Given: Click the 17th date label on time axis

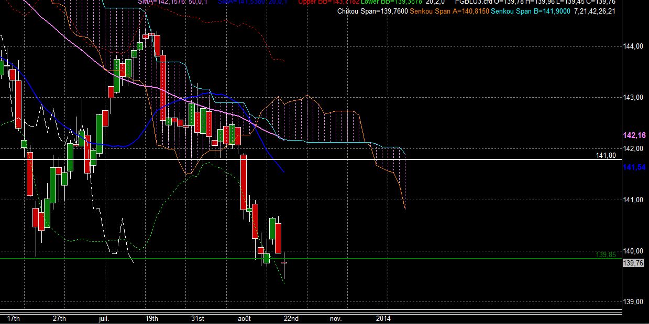Looking at the screenshot, I should (x=14, y=318).
